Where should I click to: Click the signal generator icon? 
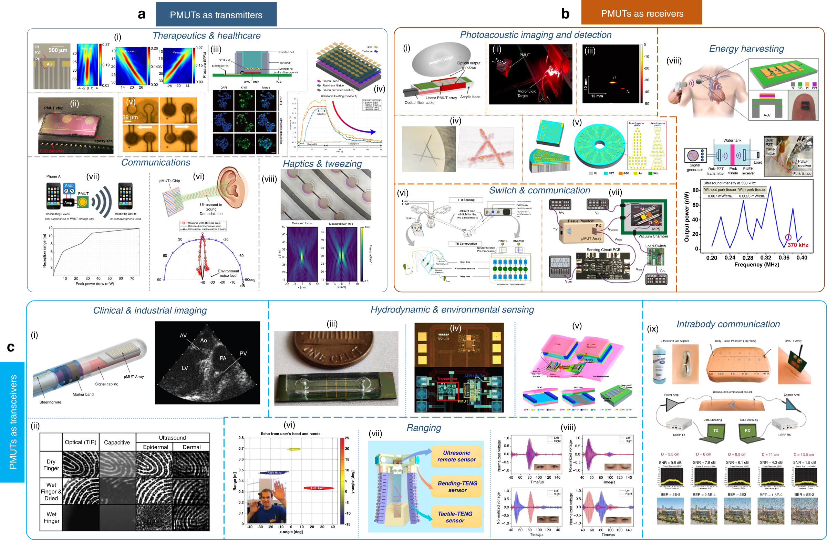(x=695, y=155)
